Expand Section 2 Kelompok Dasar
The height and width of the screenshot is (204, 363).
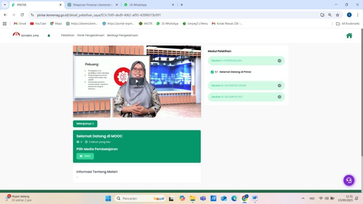pyautogui.click(x=246, y=85)
